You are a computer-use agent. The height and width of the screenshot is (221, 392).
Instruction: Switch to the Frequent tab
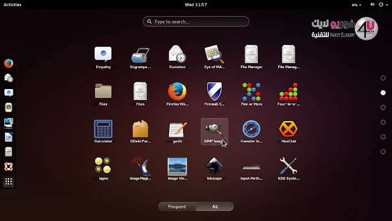[177, 206]
